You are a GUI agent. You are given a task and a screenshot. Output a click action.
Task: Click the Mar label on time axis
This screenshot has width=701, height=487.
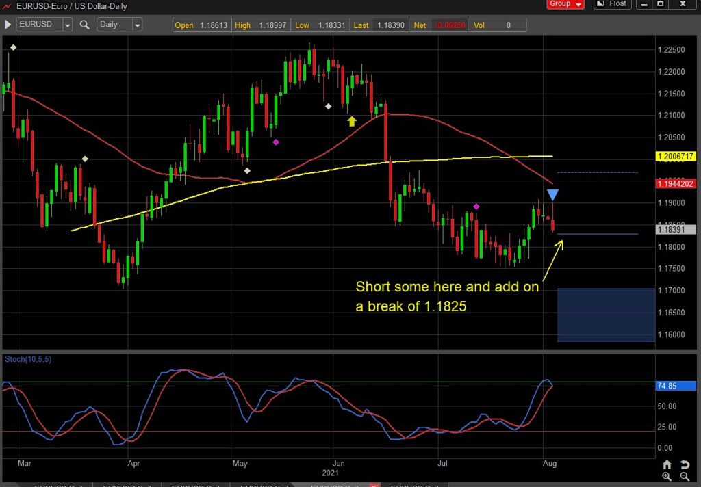25,463
